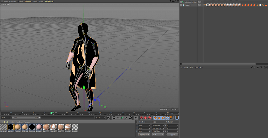The height and width of the screenshot is (138, 268).
Task: Toggle Position keyframe recording icon
Action: point(155,118)
